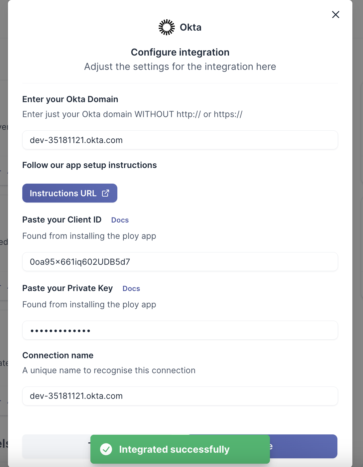363x467 pixels.
Task: Select the Connection name input field
Action: 180,396
